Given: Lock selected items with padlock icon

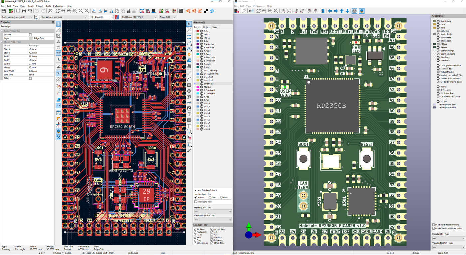Looking at the screenshot, I should point(129,11).
